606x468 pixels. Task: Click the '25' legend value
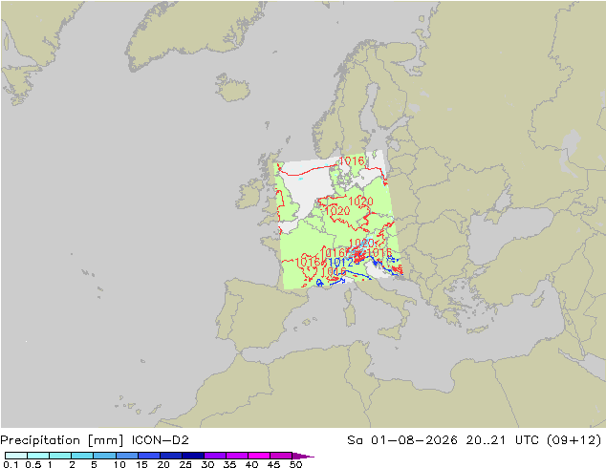[185, 464]
